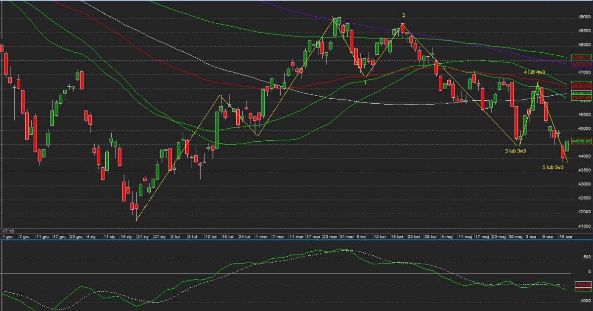Click the white moving average value tag
The image size is (593, 311).
(x=581, y=93)
